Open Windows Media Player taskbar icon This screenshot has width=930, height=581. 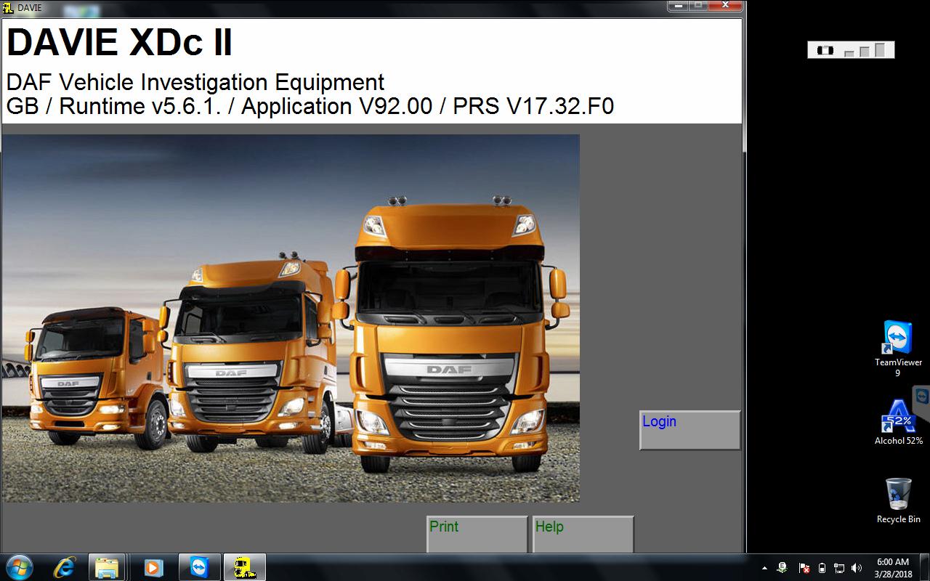point(153,567)
